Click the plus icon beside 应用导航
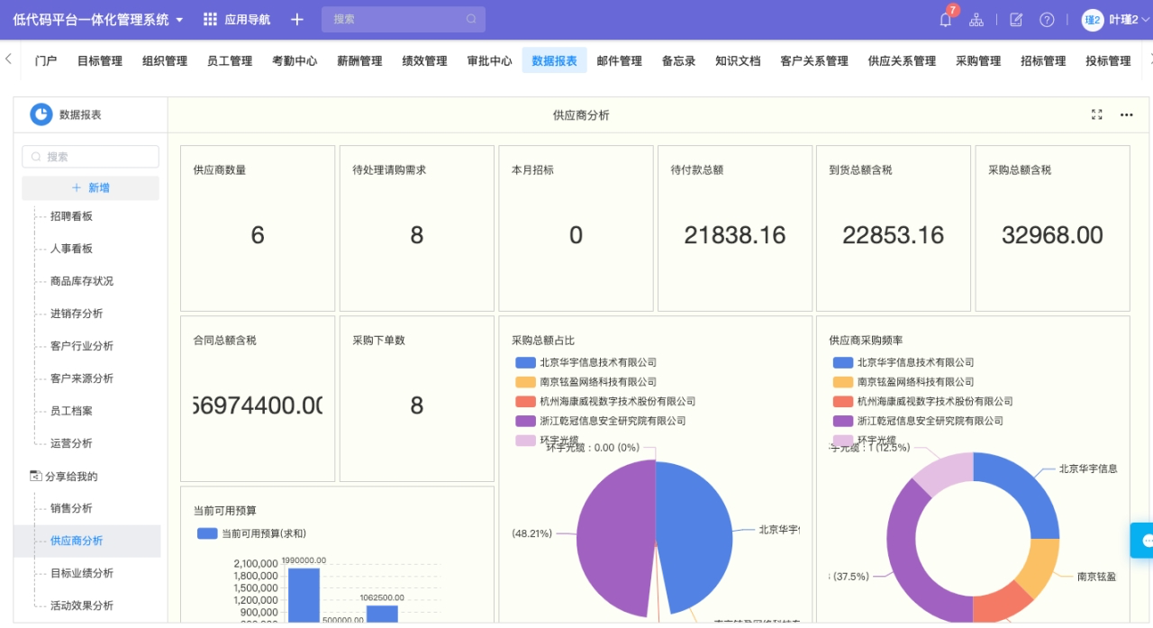The image size is (1153, 628). [297, 20]
